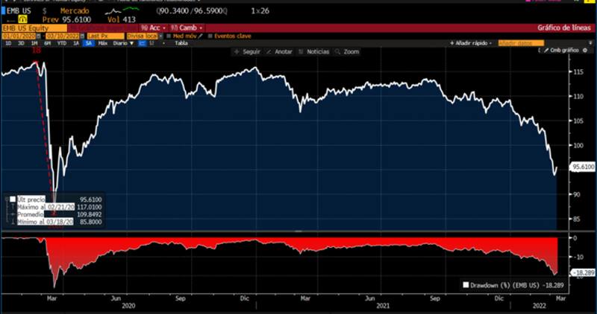The height and width of the screenshot is (314, 597).
Task: Click the Tabla button
Action: click(x=181, y=43)
